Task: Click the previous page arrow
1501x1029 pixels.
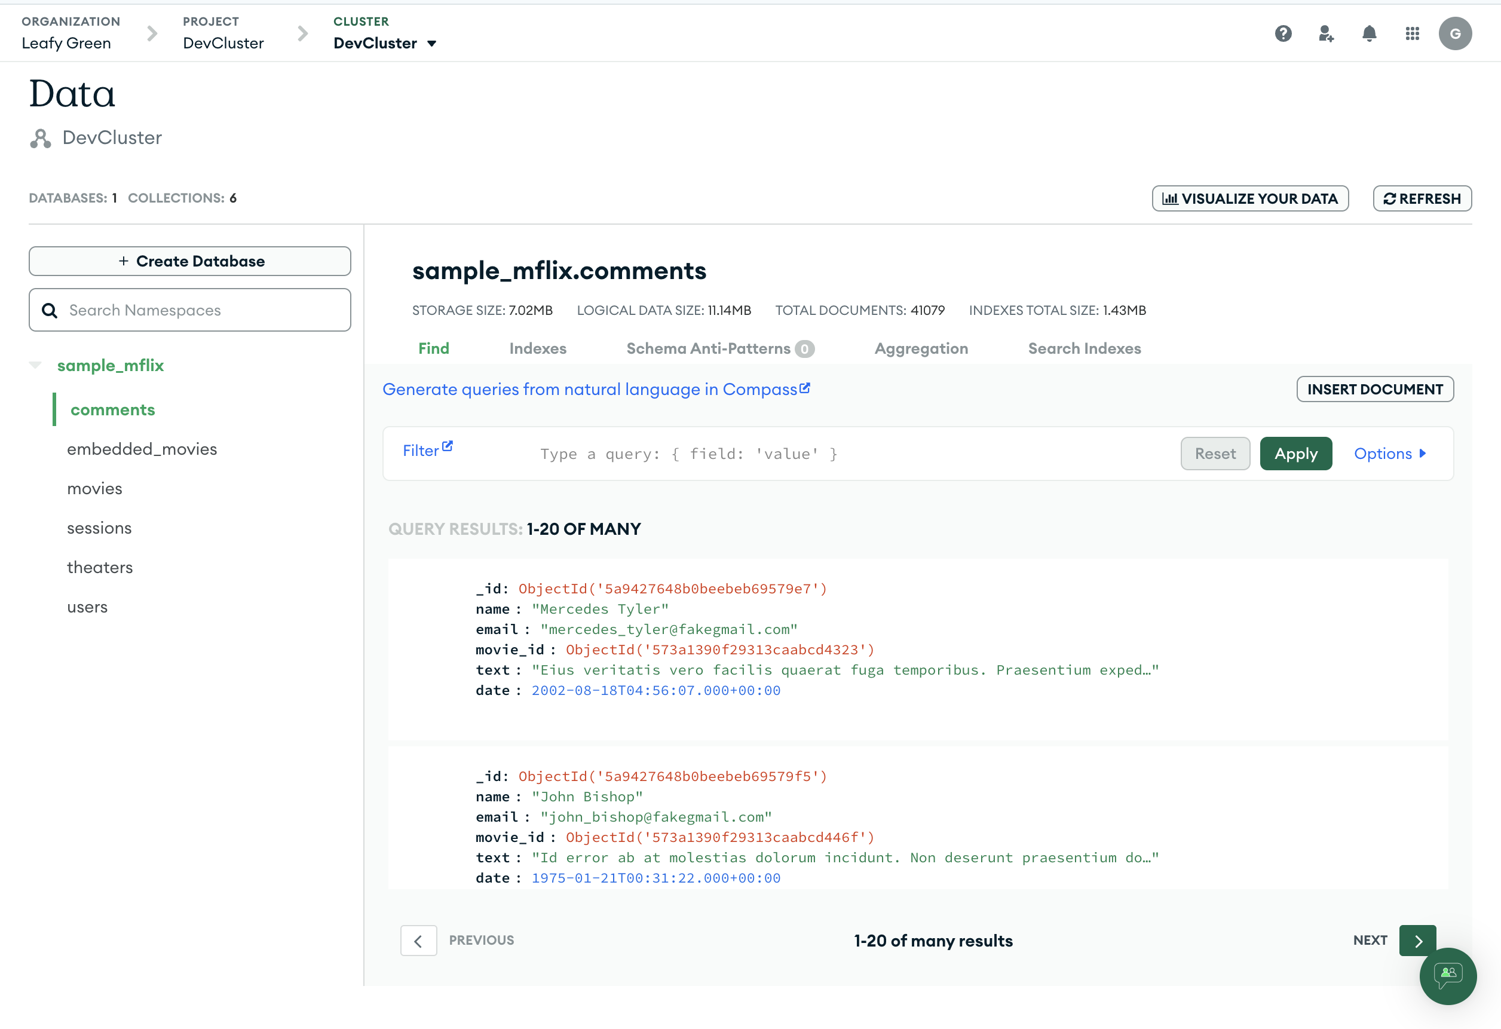Action: [x=418, y=941]
